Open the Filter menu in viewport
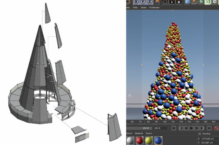The width and height of the screenshot is (219, 145). pyautogui.click(x=135, y=8)
